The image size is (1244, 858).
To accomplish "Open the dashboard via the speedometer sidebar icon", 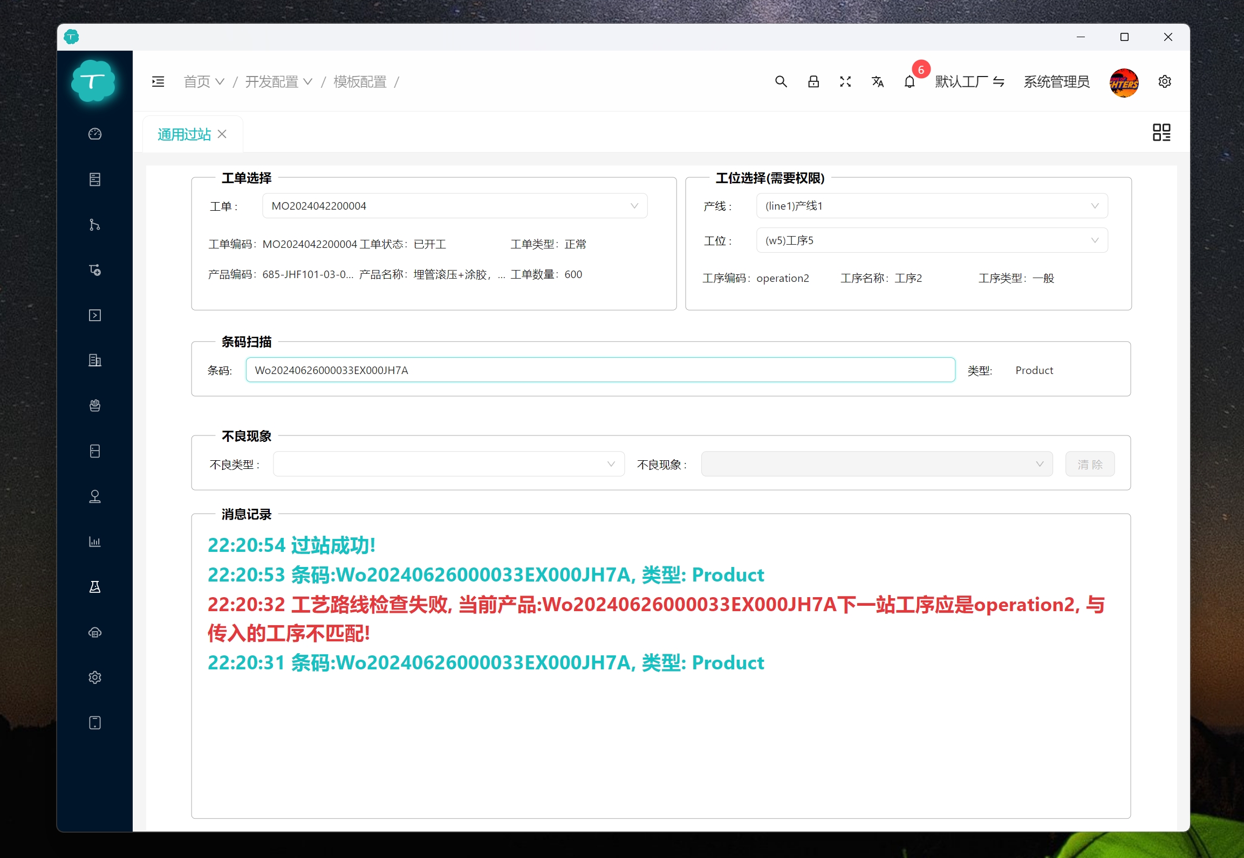I will [x=95, y=134].
